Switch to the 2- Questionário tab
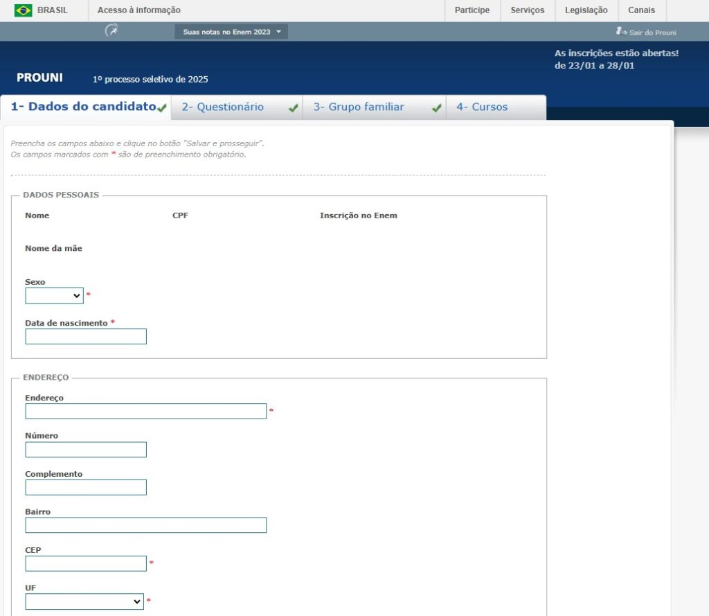709x616 pixels. [x=223, y=107]
